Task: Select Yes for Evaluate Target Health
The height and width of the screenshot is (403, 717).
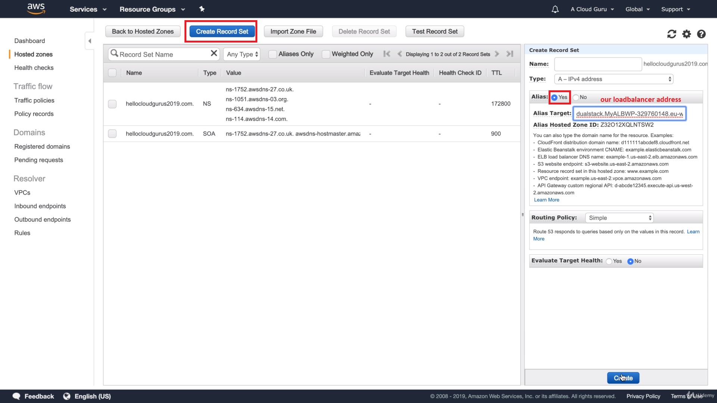Action: (x=609, y=261)
